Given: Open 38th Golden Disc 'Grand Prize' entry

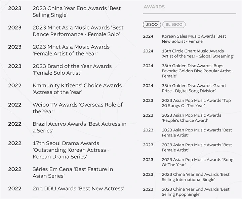Looking at the screenshot, I should coord(194,88).
